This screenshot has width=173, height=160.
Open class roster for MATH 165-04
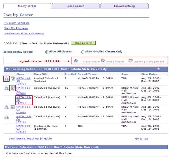(6, 117)
